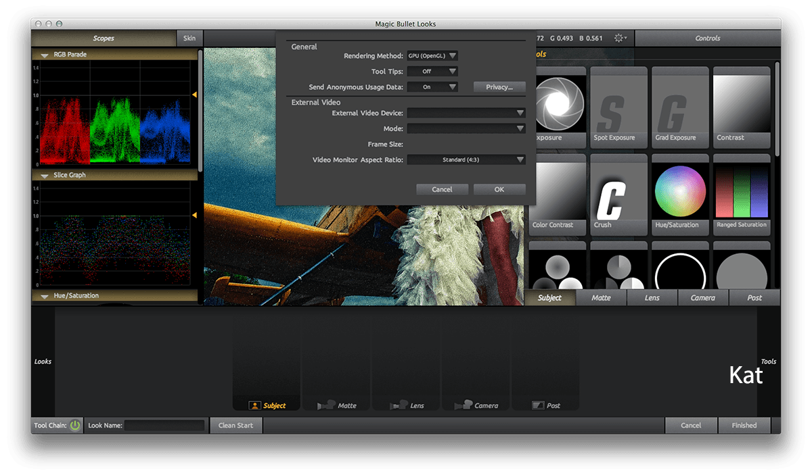Viewport: 812px width, 475px height.
Task: Open the Controls panel tab
Action: (708, 39)
